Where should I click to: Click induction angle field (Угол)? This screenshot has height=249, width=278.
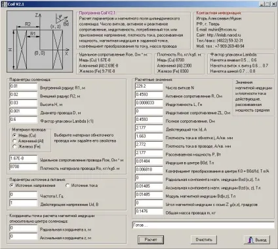(149, 203)
